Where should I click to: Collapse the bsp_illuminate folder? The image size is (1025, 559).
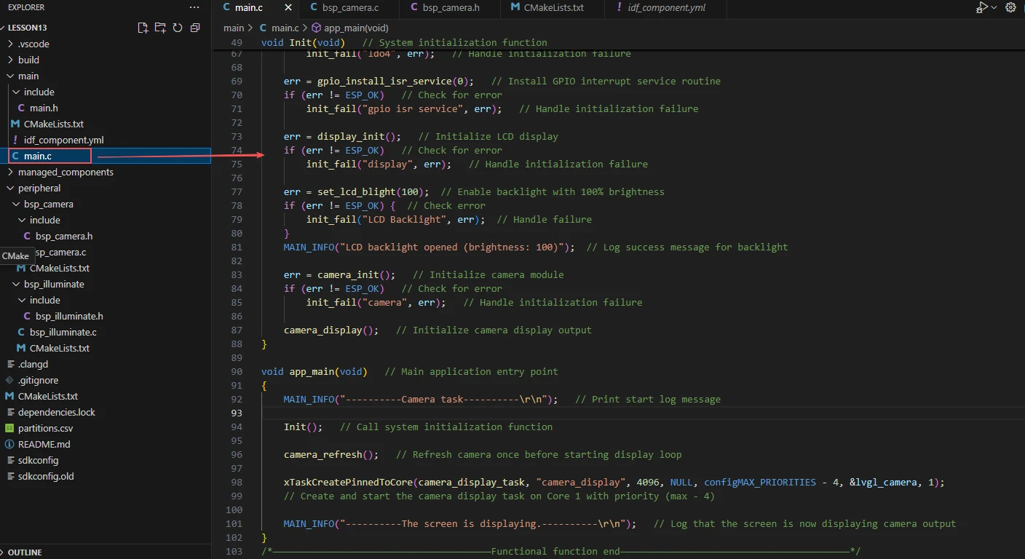tap(53, 284)
